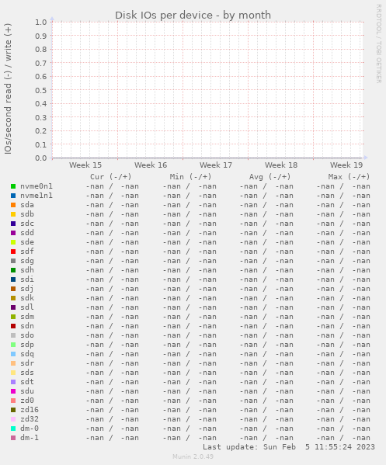This screenshot has height=465, width=386.
Task: Click the brown sdj legend swatch
Action: coord(13,289)
